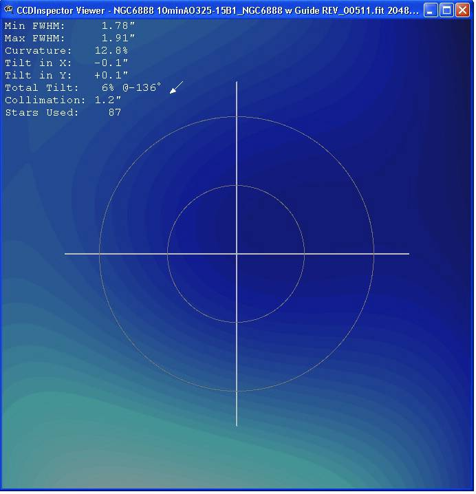Minimize the CCDInspector Viewer window
476x494 pixels.
coord(429,10)
